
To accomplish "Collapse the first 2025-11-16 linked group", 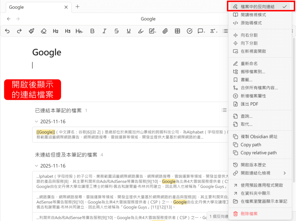I will point(36,122).
